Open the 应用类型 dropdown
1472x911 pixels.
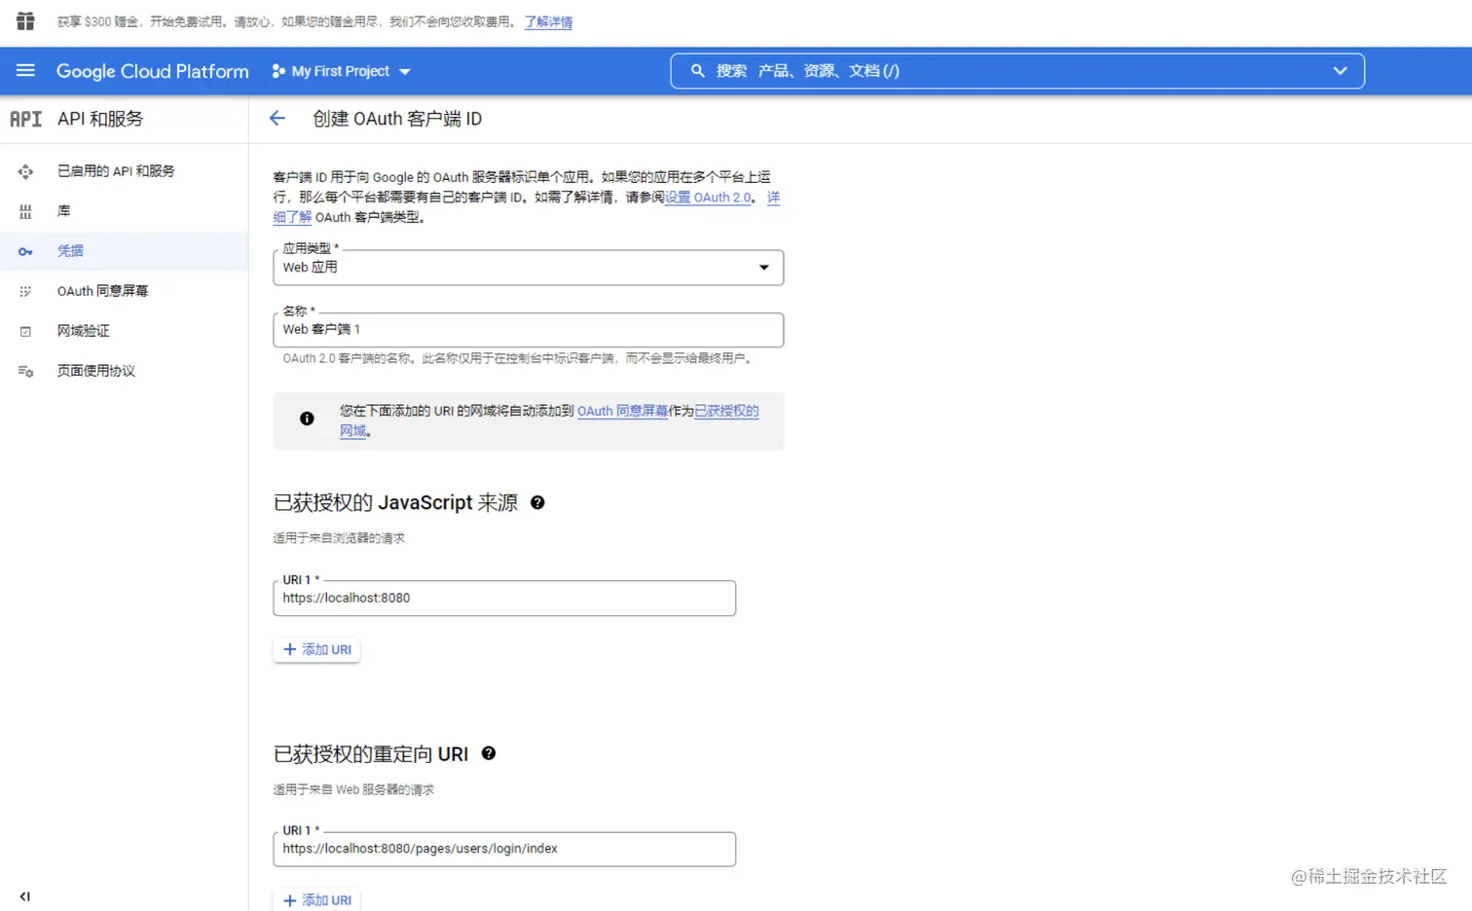tap(528, 268)
